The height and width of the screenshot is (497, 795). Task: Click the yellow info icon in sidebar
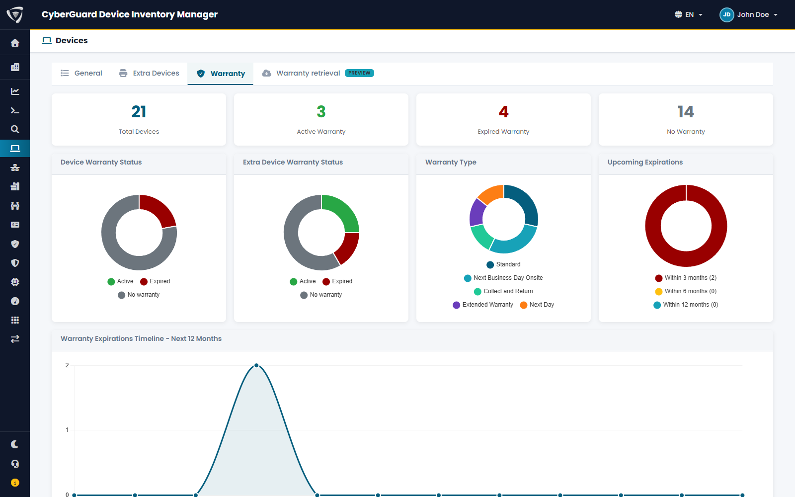(15, 483)
